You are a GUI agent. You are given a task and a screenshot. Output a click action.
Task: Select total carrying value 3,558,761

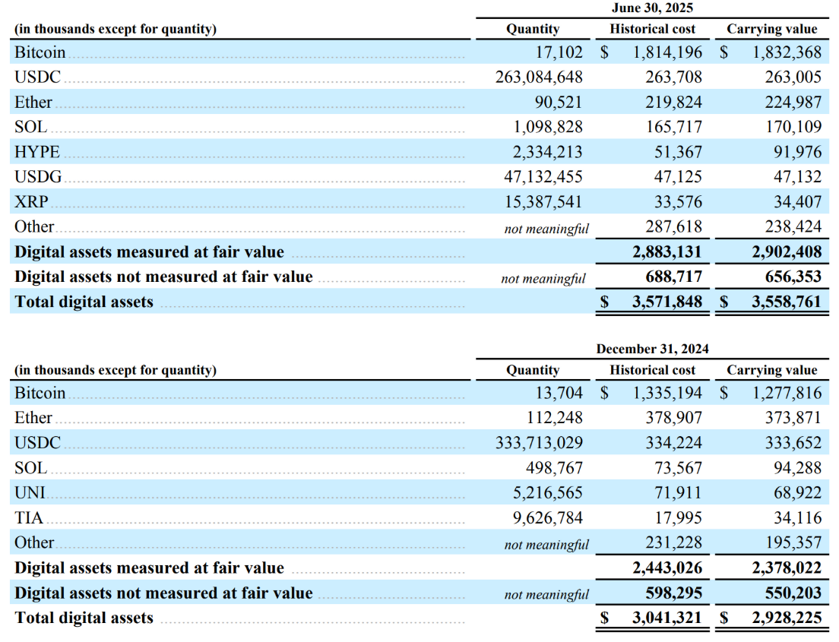pos(787,302)
